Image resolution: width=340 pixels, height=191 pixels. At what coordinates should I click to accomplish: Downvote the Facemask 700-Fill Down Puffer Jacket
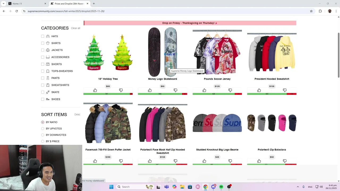121,161
